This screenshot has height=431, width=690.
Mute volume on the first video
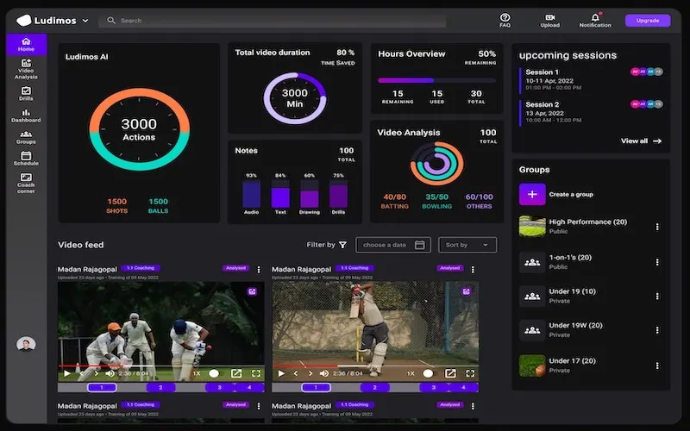(110, 373)
